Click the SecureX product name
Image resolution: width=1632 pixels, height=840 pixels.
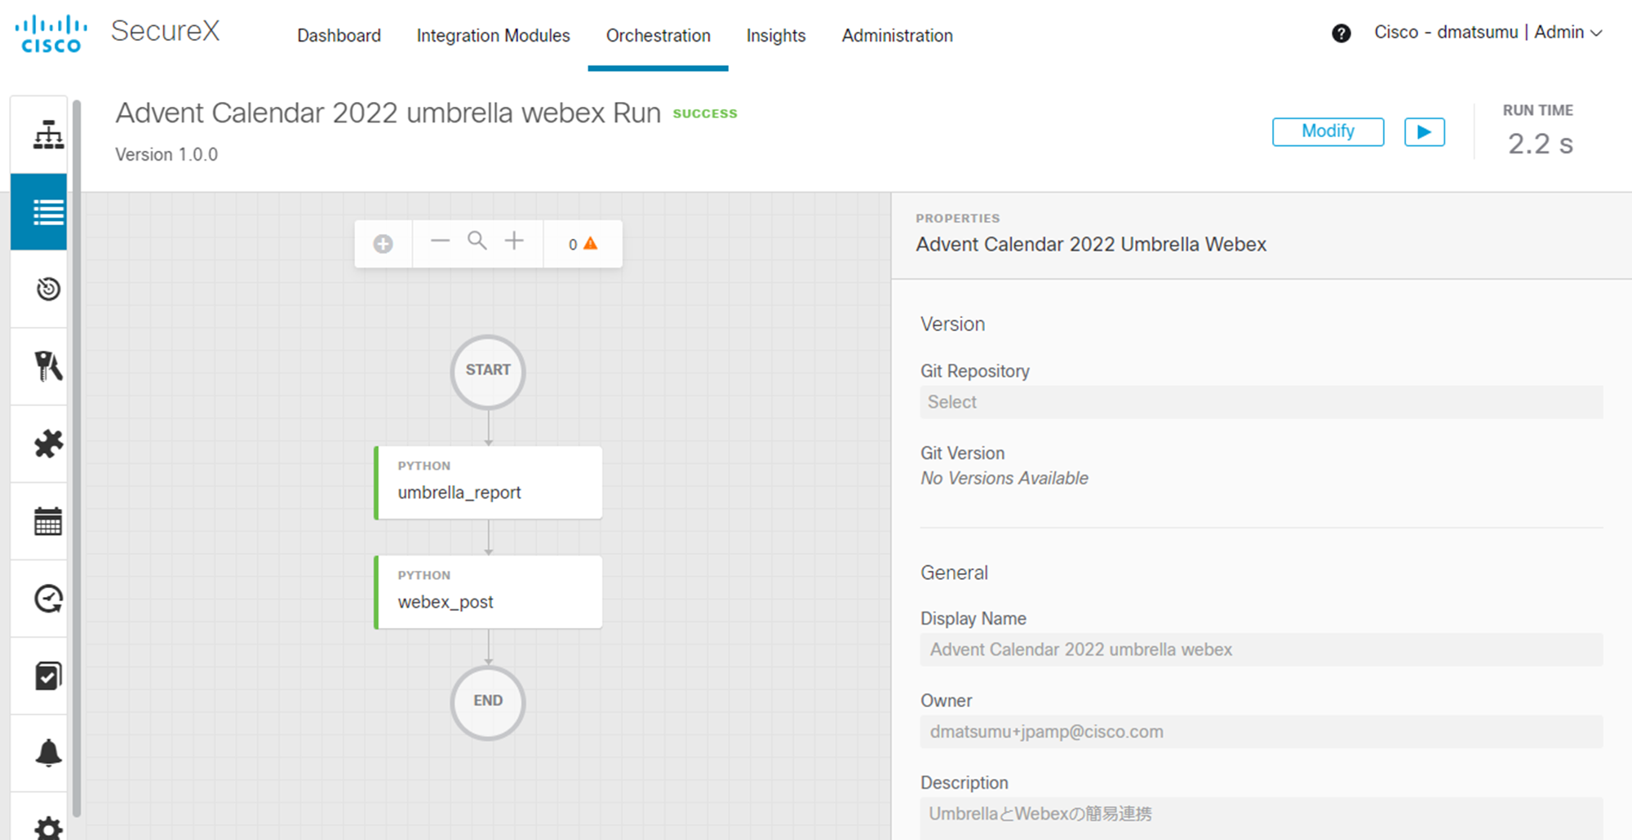(166, 31)
